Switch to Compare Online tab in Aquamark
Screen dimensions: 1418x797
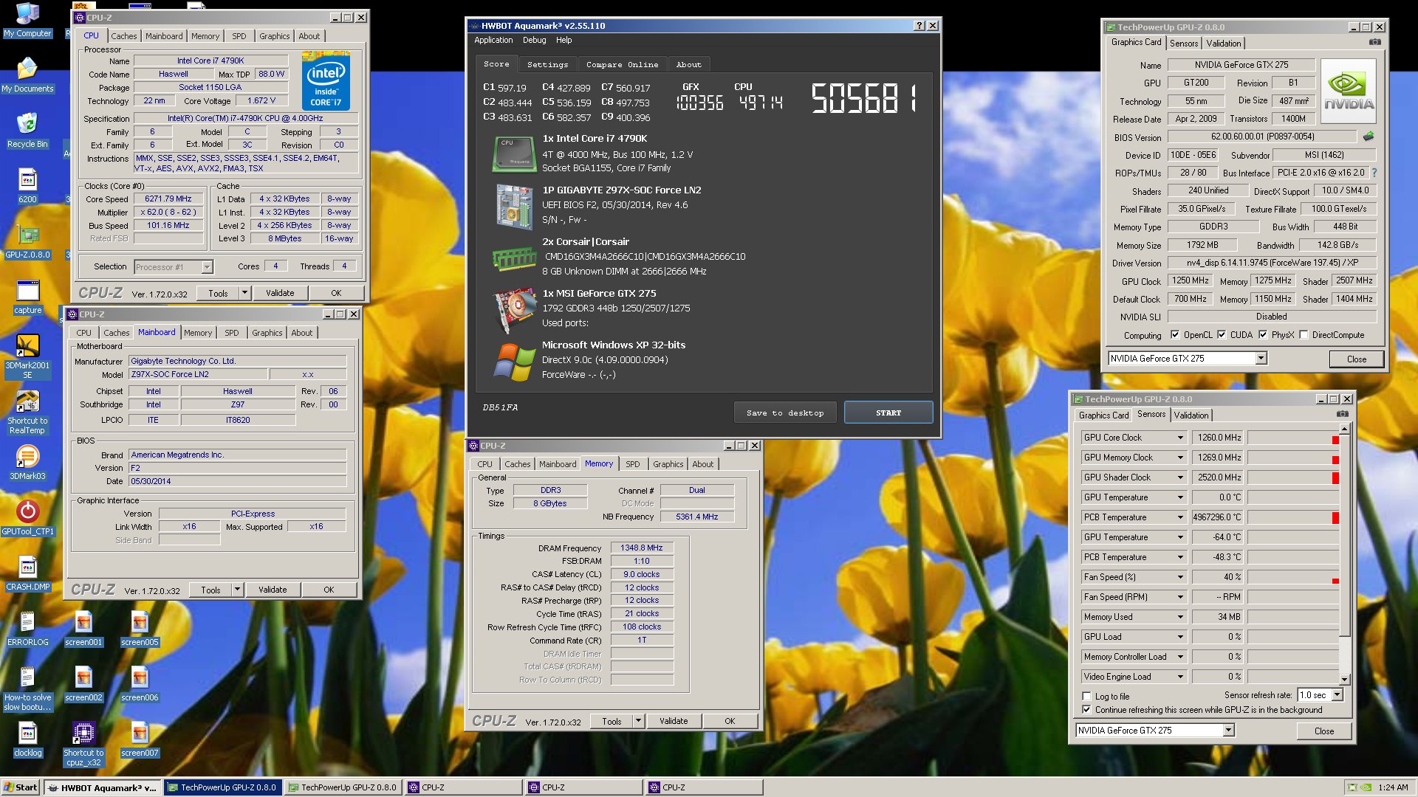(x=622, y=64)
